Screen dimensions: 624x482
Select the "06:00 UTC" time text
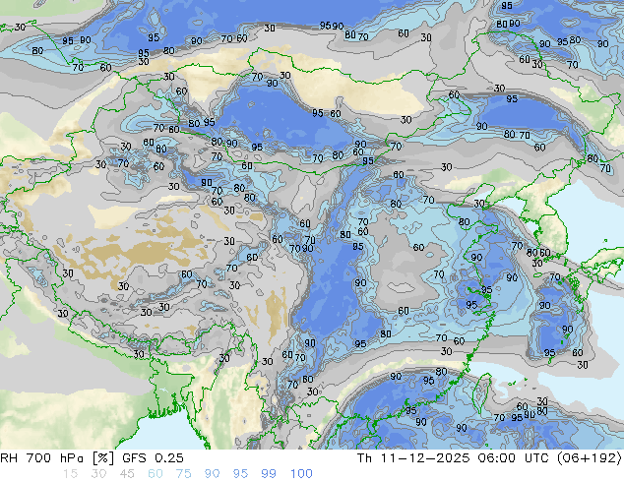pyautogui.click(x=514, y=458)
